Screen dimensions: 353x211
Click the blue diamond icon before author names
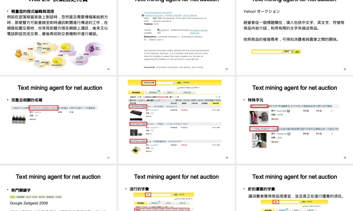coord(143,15)
